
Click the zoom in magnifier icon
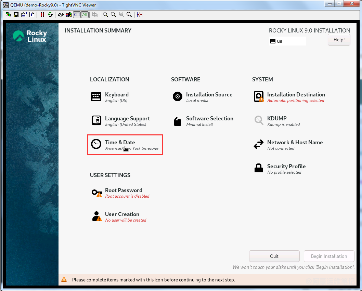point(105,15)
